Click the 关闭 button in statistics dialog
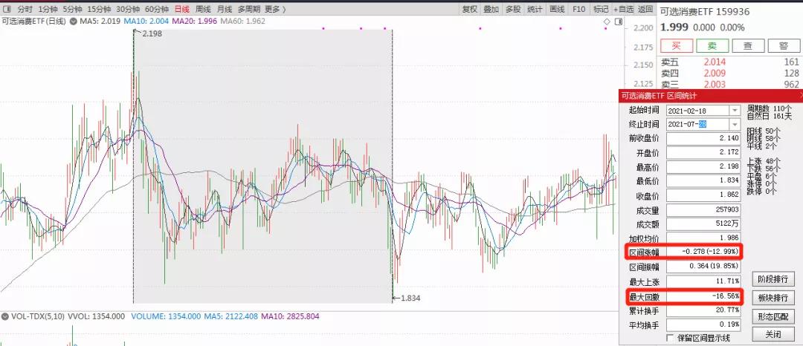The image size is (803, 346). point(773,335)
